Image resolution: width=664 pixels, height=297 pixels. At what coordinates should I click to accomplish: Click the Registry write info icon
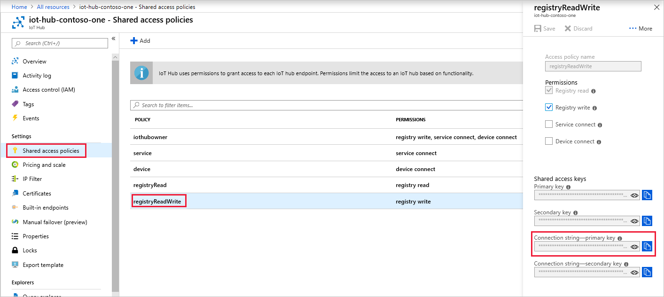[595, 108]
